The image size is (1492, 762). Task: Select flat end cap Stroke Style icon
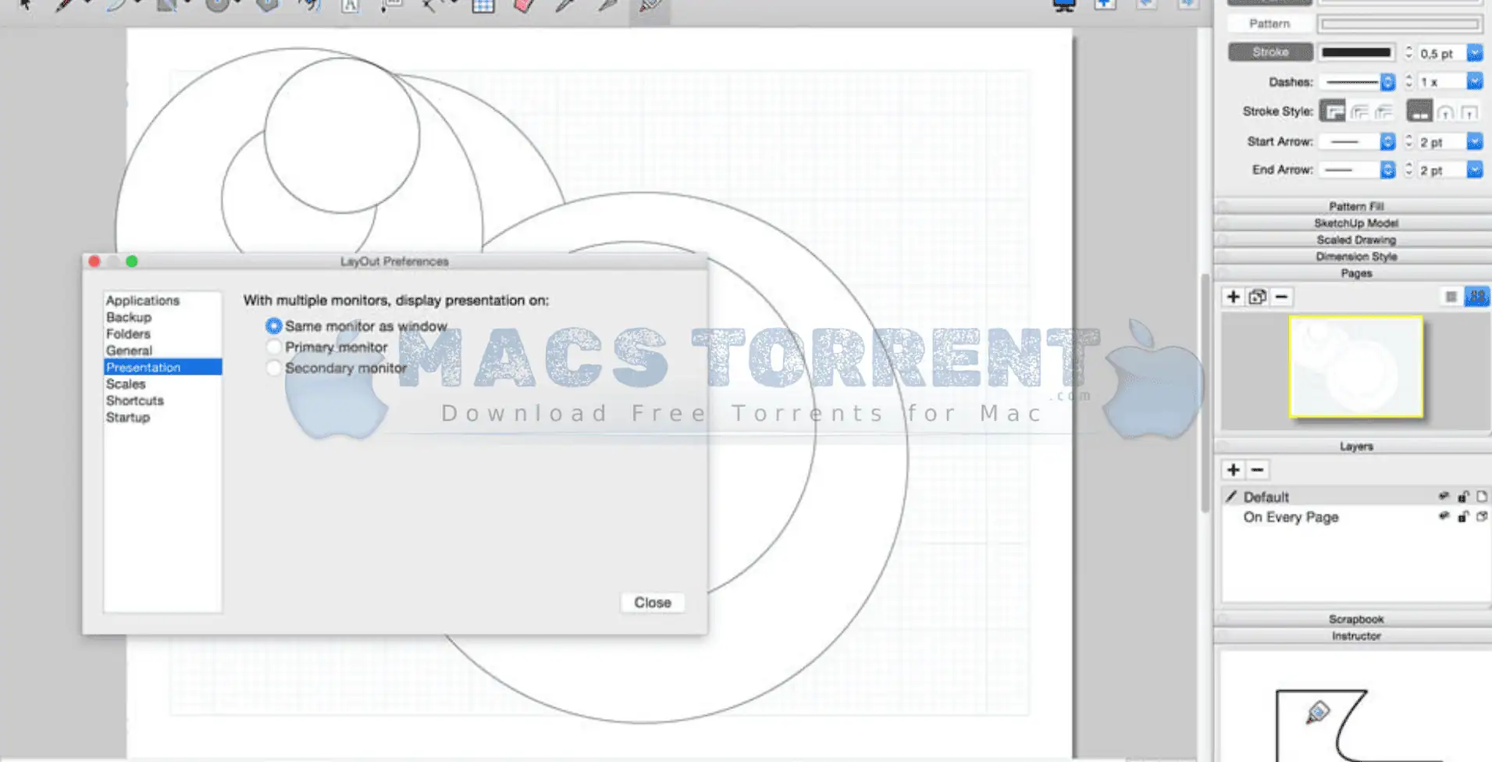pyautogui.click(x=1419, y=112)
